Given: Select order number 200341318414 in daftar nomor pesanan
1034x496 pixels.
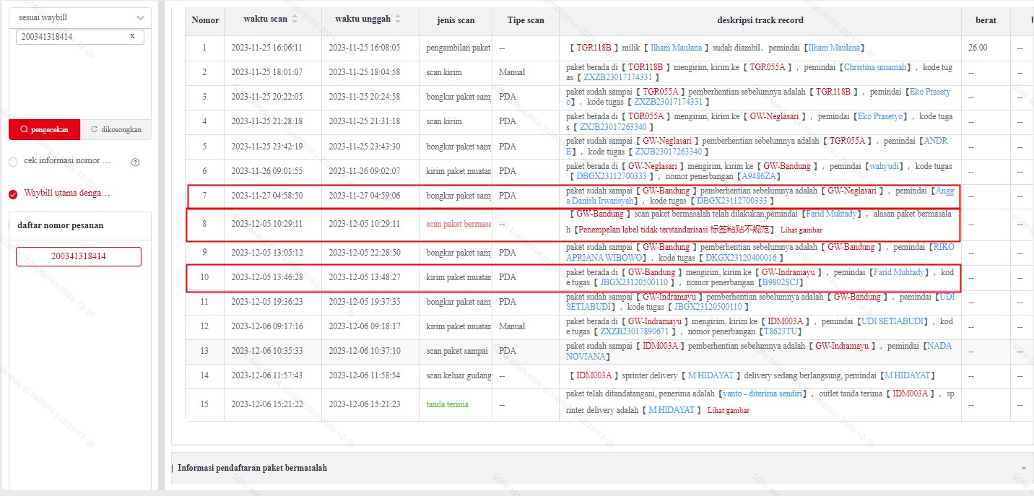Looking at the screenshot, I should (x=79, y=256).
